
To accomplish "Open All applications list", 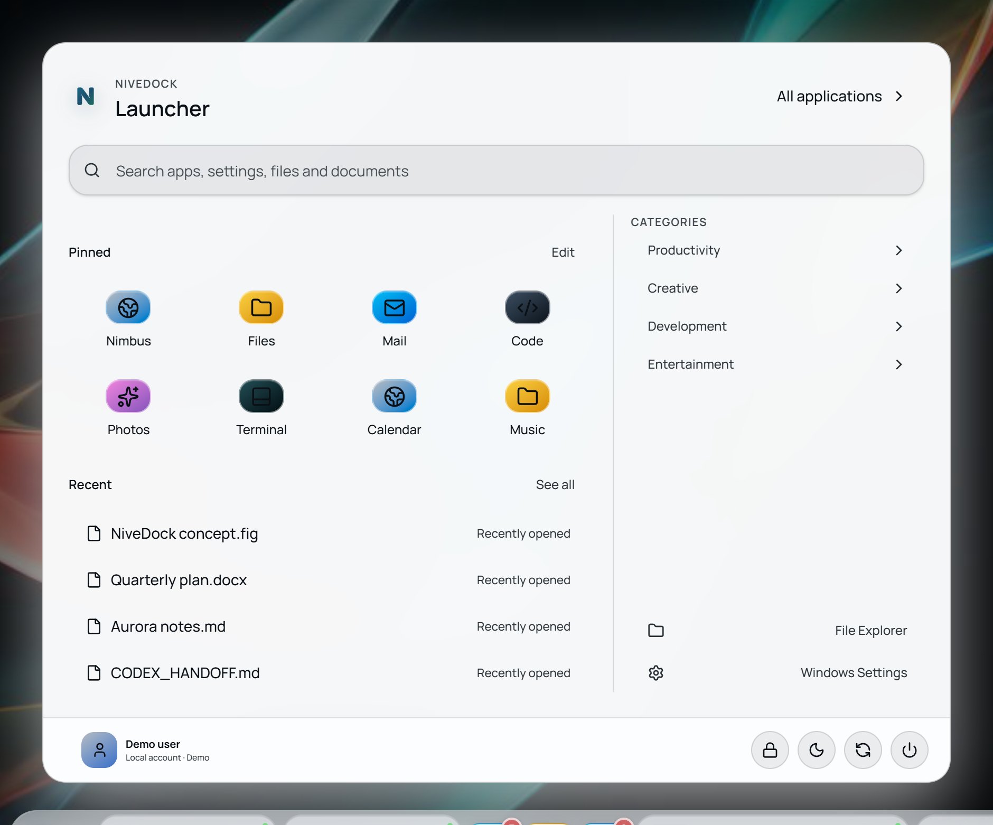I will 840,96.
